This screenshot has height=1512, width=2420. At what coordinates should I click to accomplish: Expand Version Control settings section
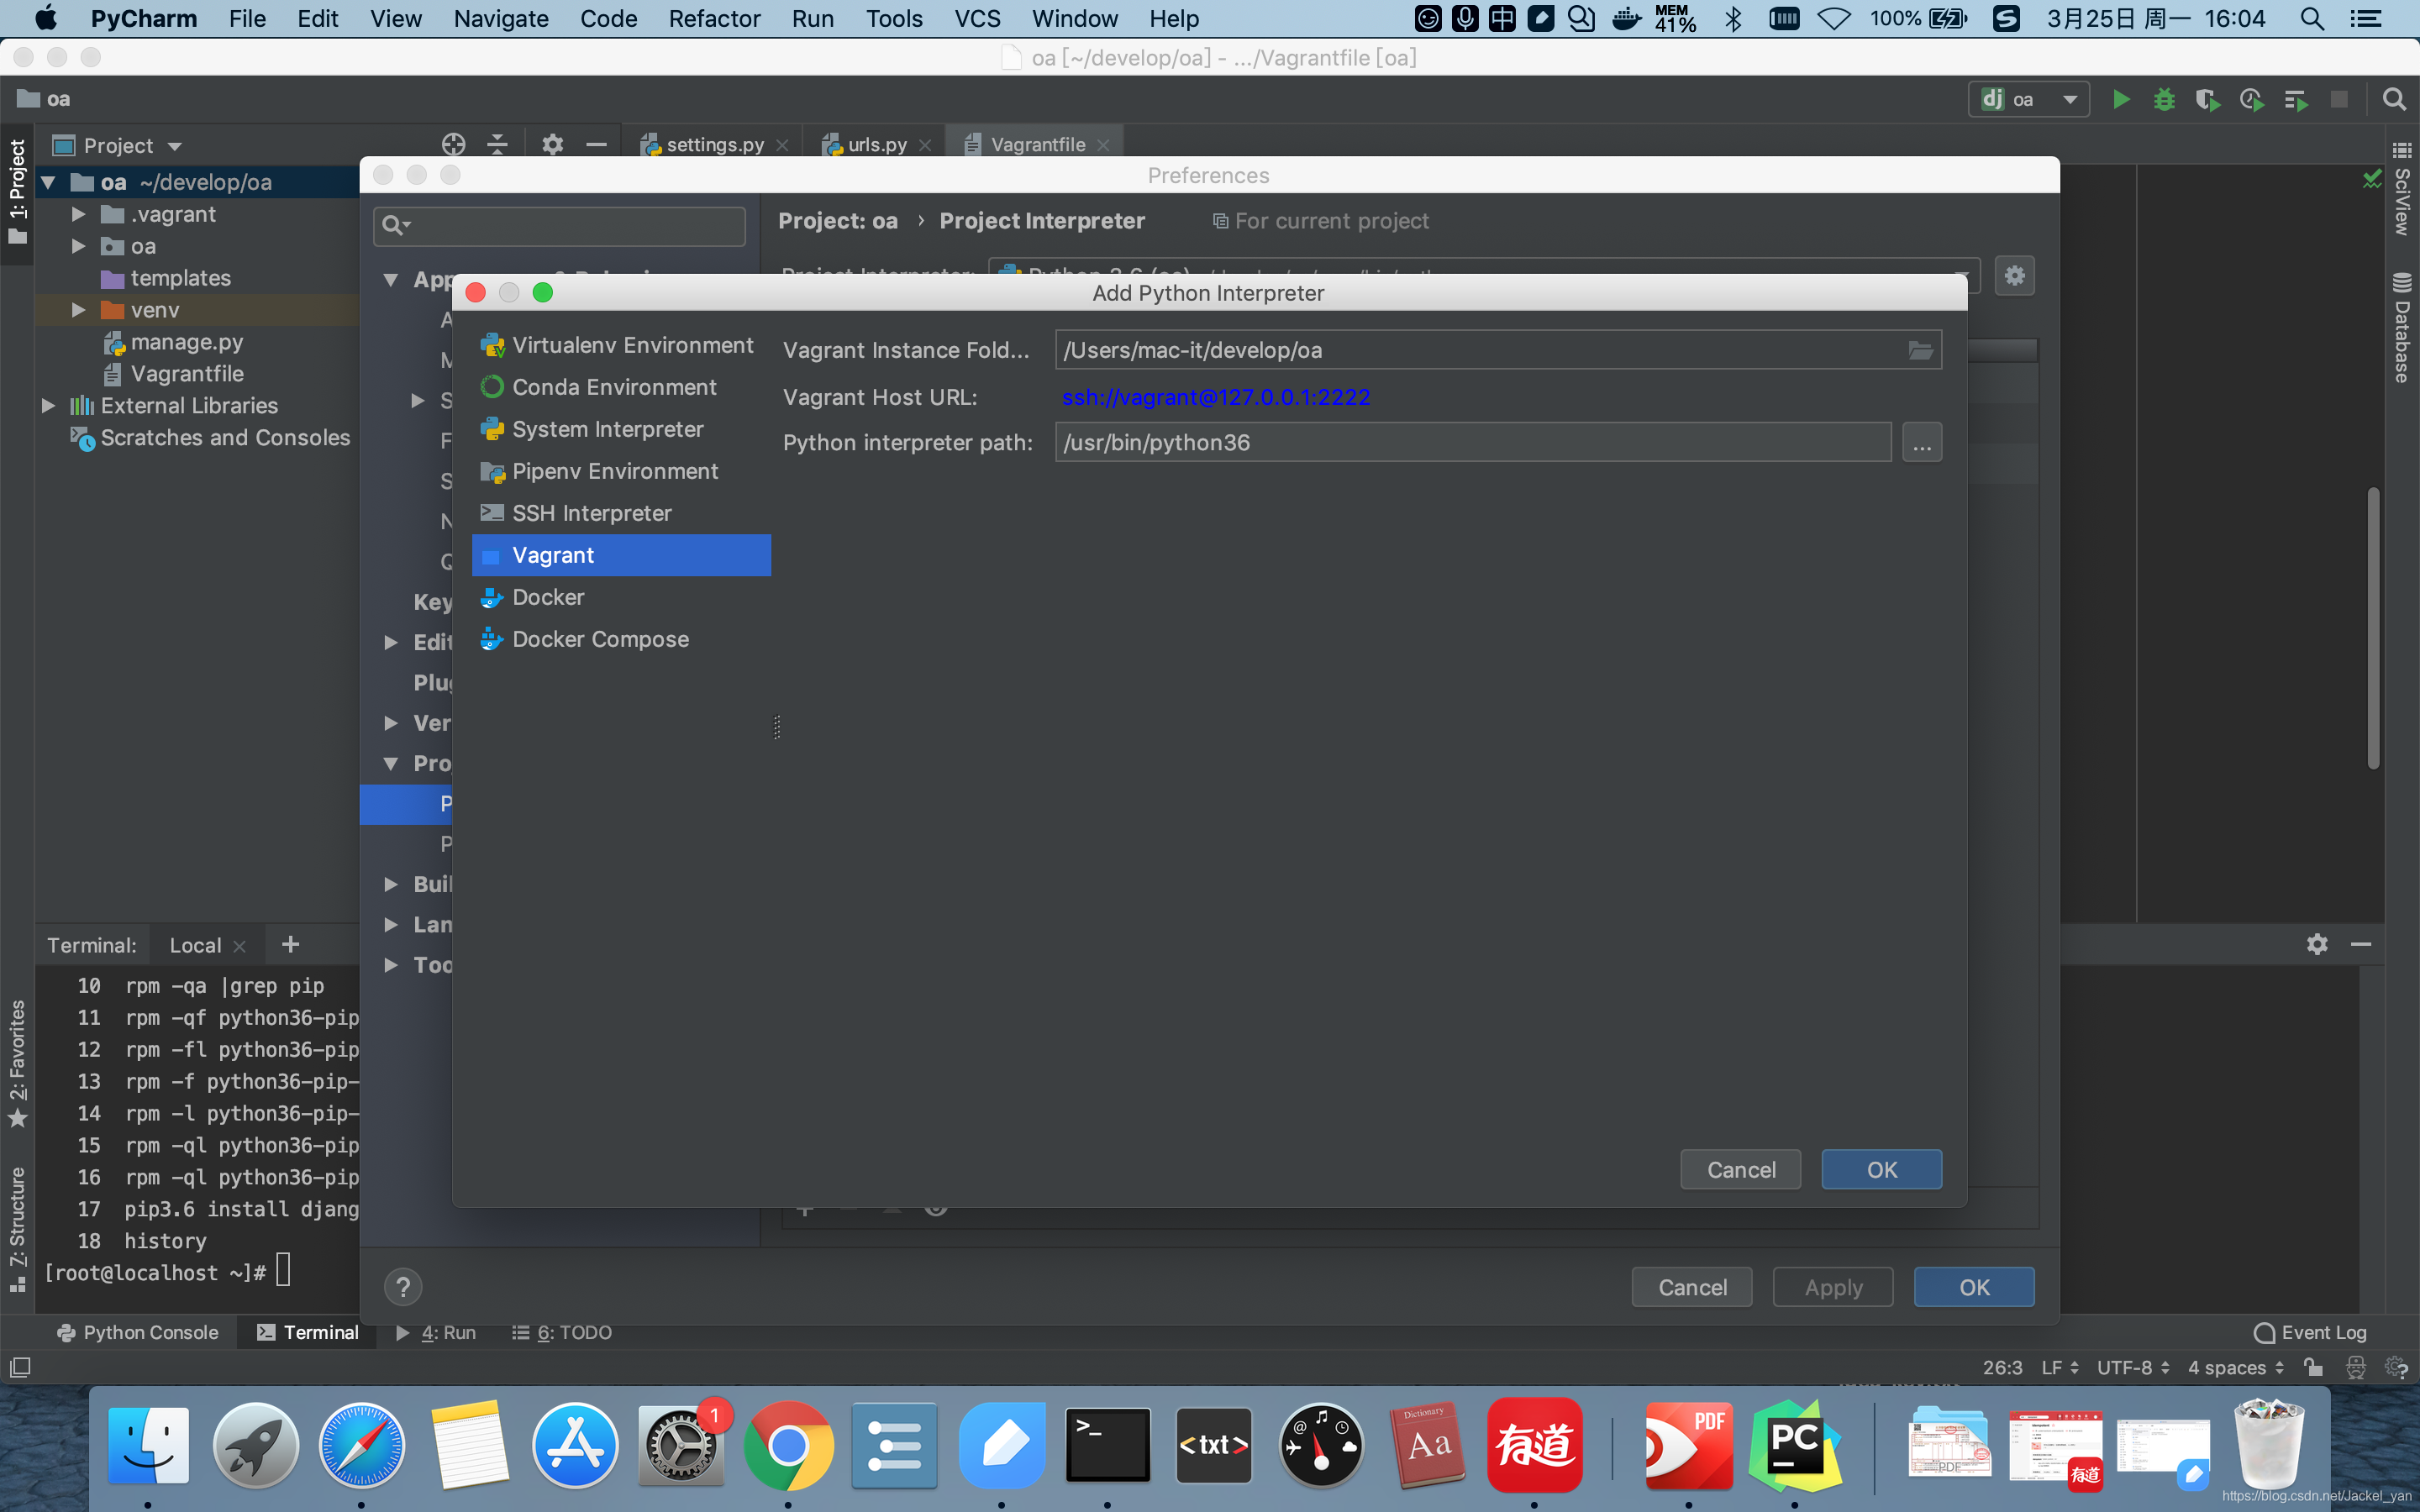[391, 722]
